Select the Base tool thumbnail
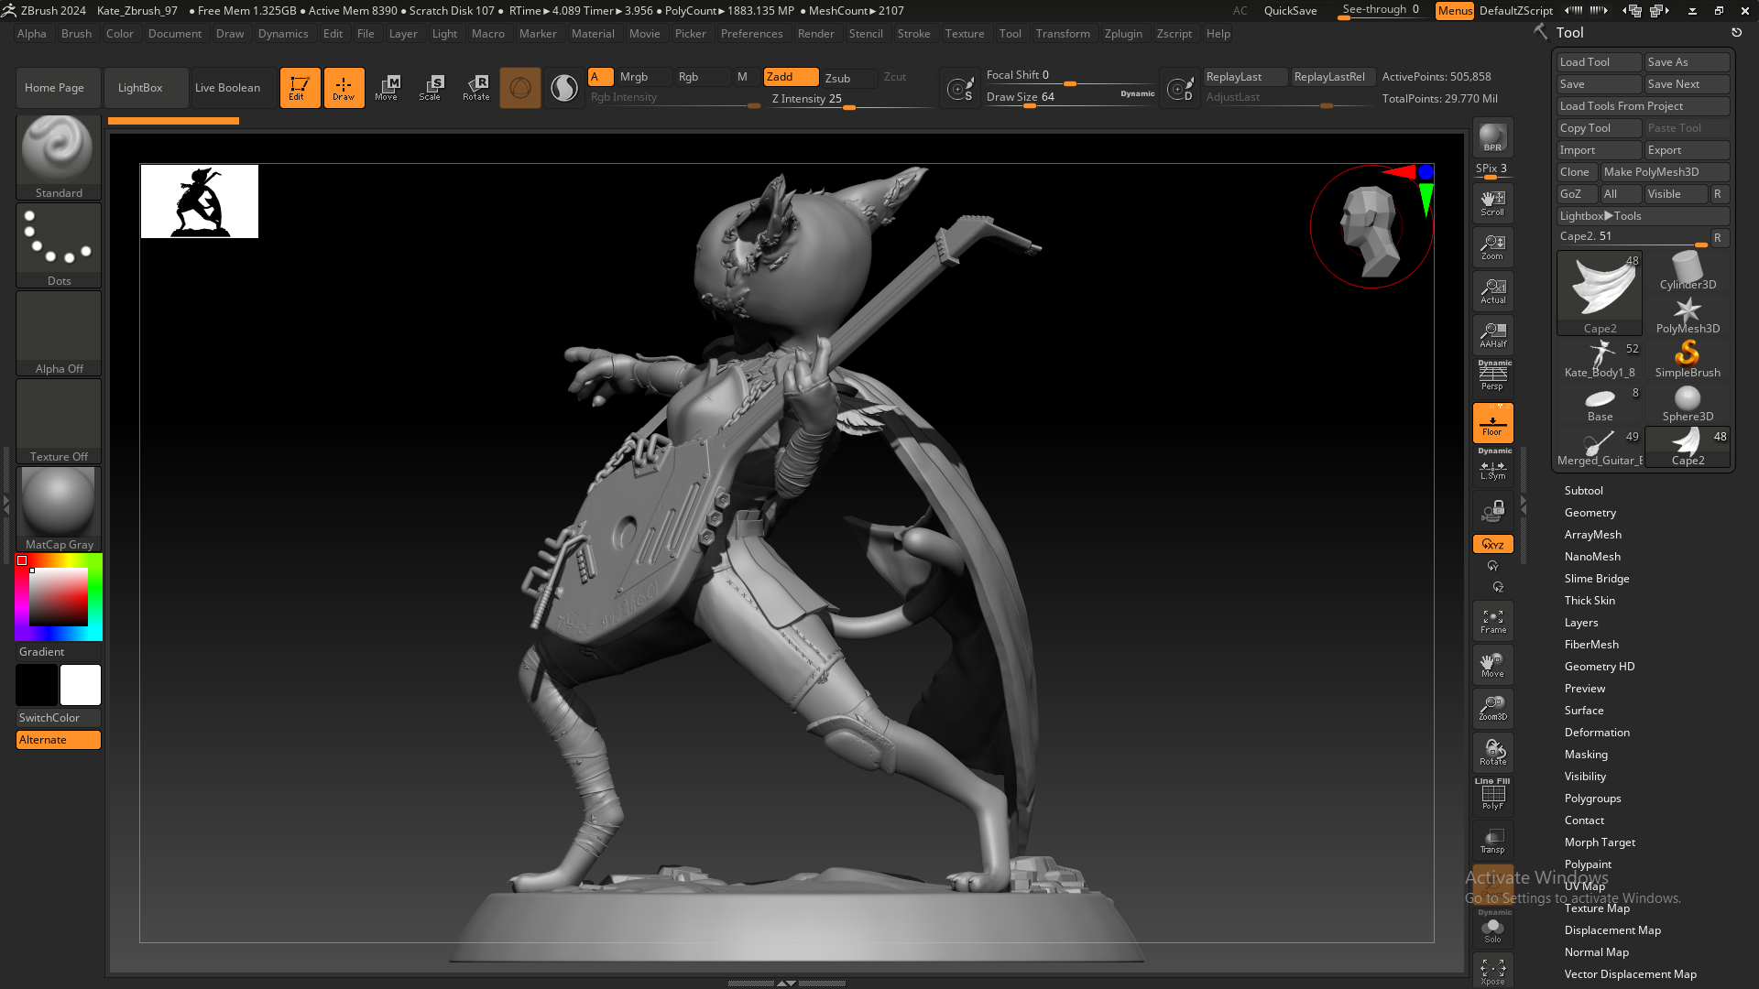1759x989 pixels. coord(1600,404)
